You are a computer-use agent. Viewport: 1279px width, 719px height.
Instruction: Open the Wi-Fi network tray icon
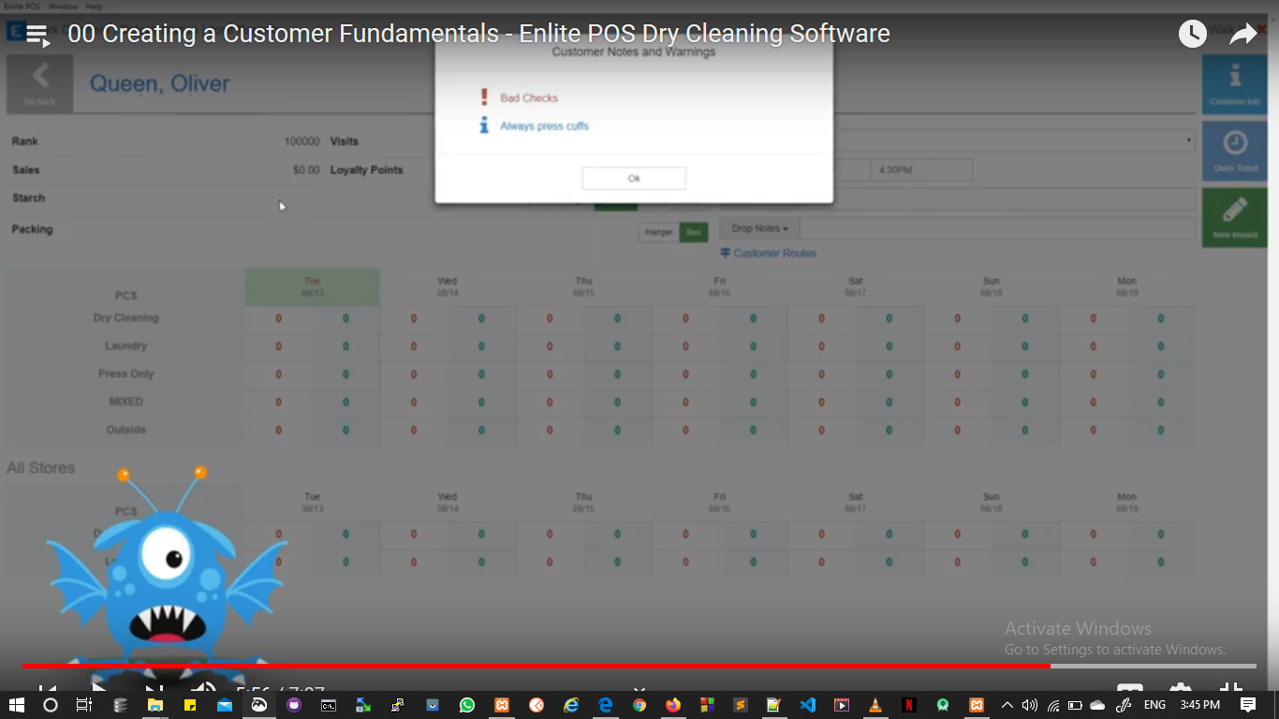pyautogui.click(x=1053, y=705)
